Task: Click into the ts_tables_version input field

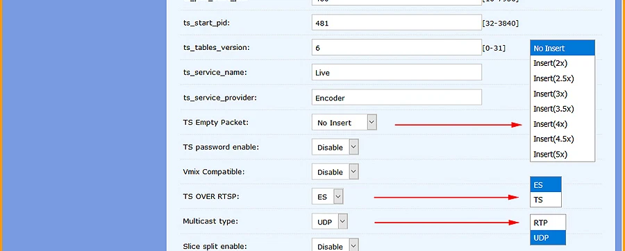Action: click(397, 47)
